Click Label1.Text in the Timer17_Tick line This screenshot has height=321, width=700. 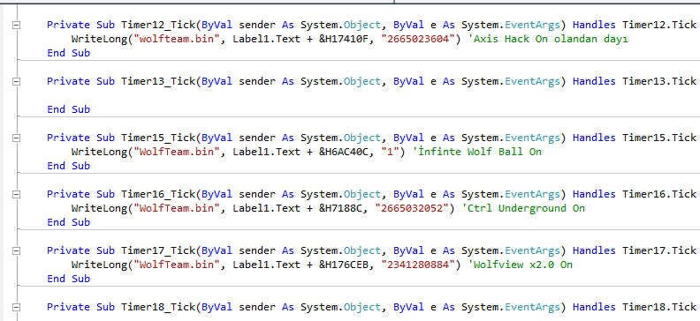267,265
